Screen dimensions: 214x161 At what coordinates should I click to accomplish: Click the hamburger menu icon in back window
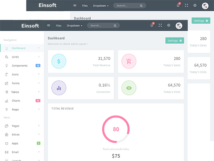[75, 6]
